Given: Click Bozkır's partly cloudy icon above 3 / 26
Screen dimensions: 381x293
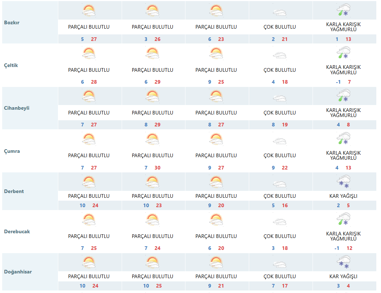Looking at the screenshot, I should [x=152, y=11].
